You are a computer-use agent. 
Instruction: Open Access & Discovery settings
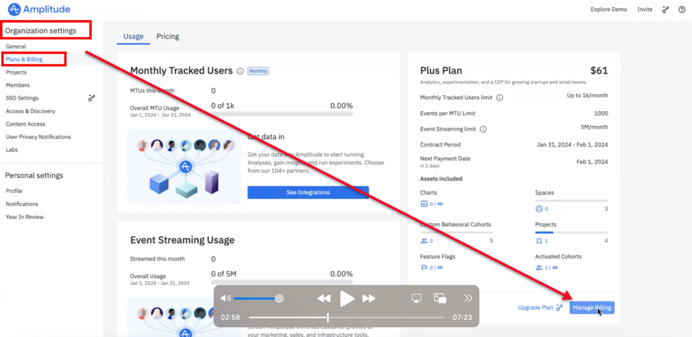coord(31,111)
